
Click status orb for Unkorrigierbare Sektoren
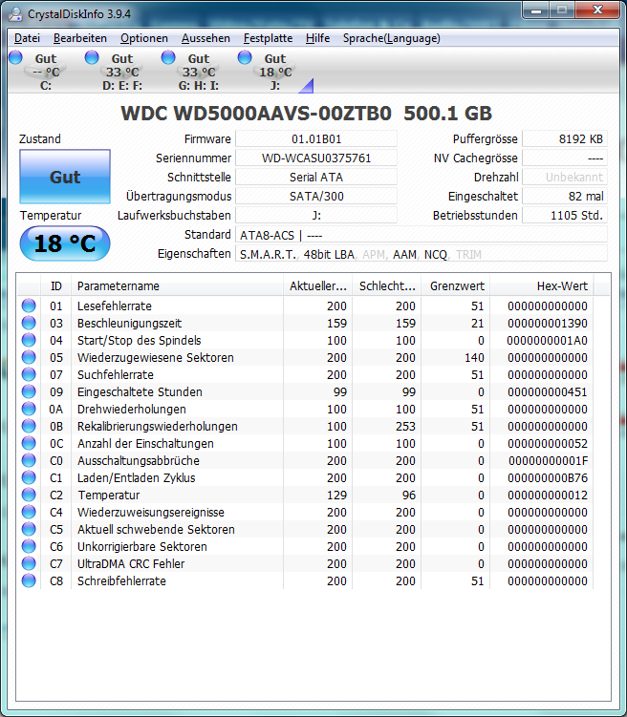[x=29, y=546]
